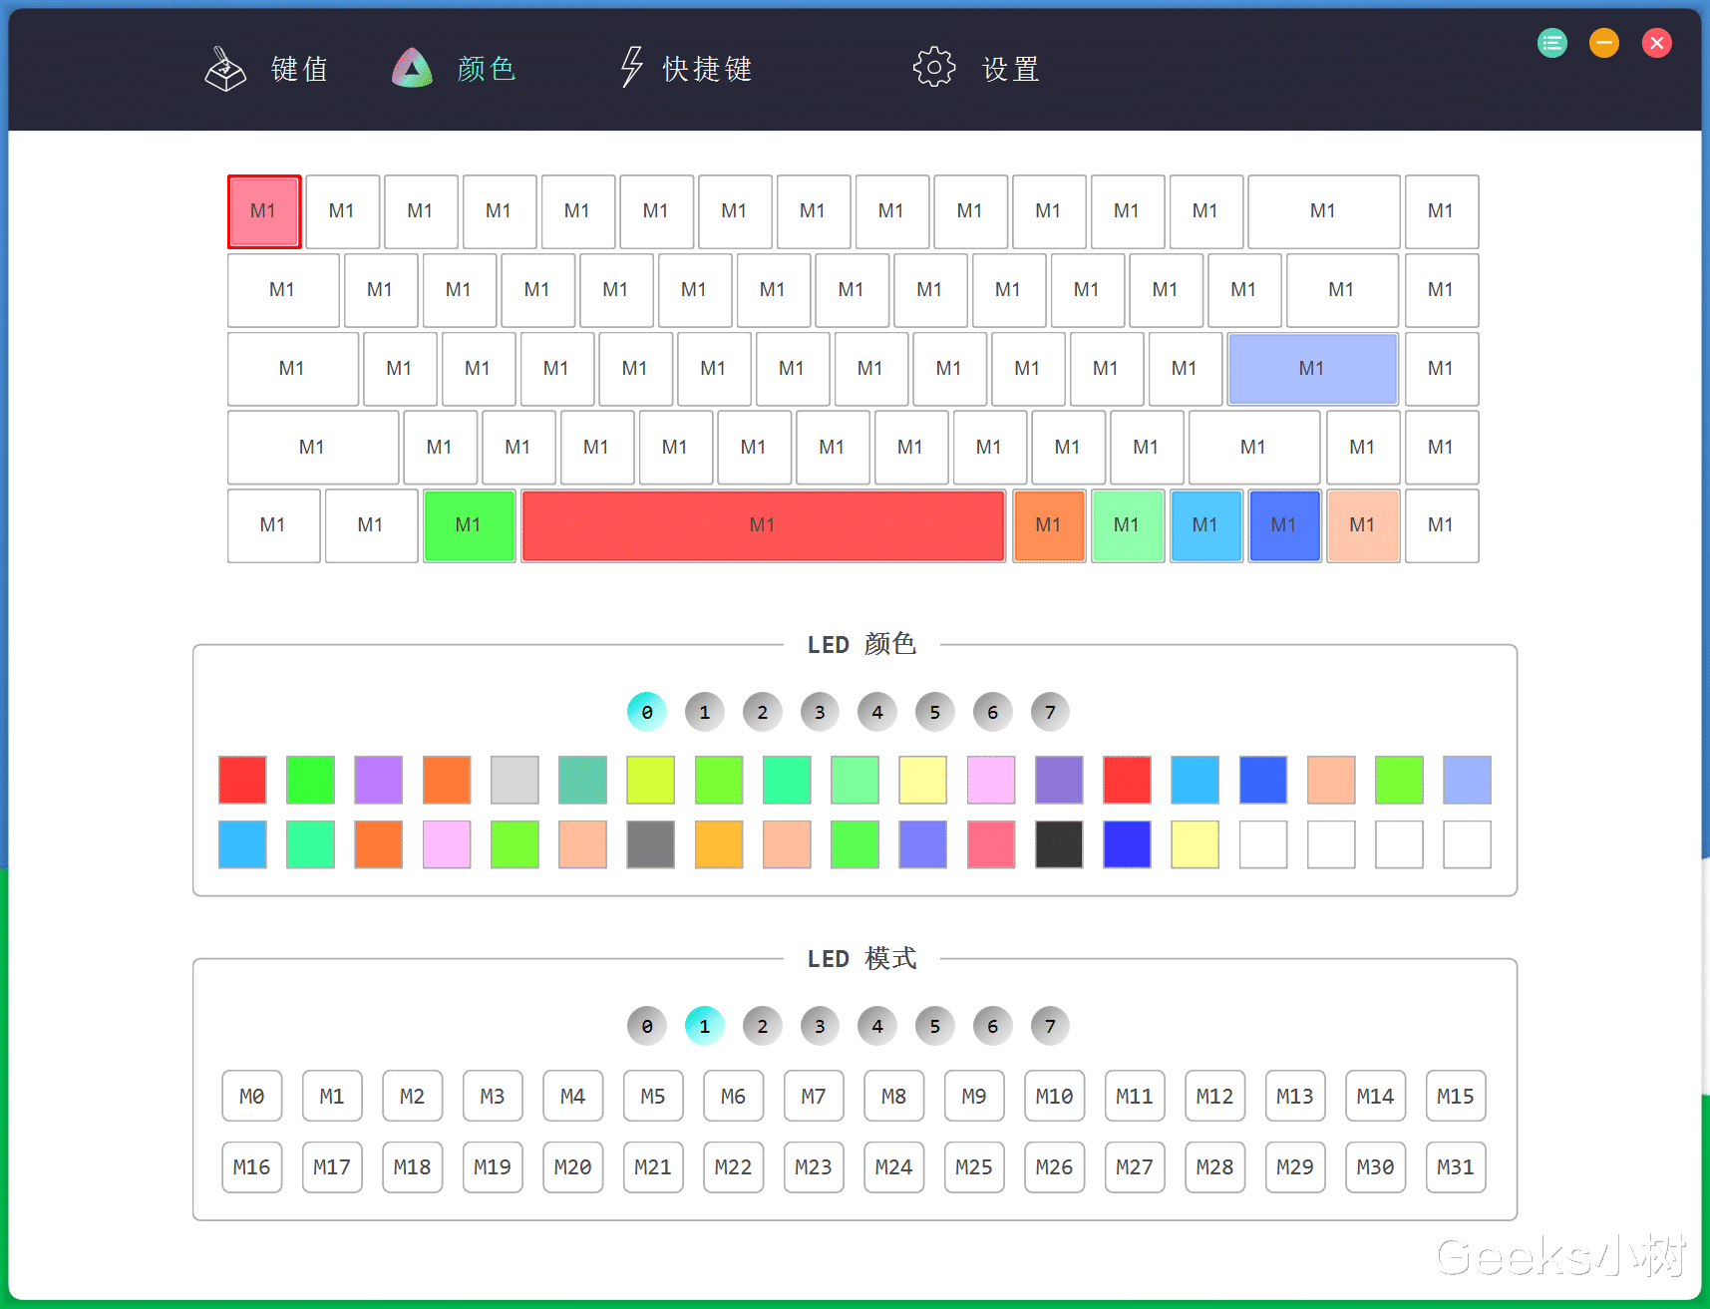This screenshot has height=1309, width=1710.
Task: Open the 快捷键 tab
Action: (706, 68)
